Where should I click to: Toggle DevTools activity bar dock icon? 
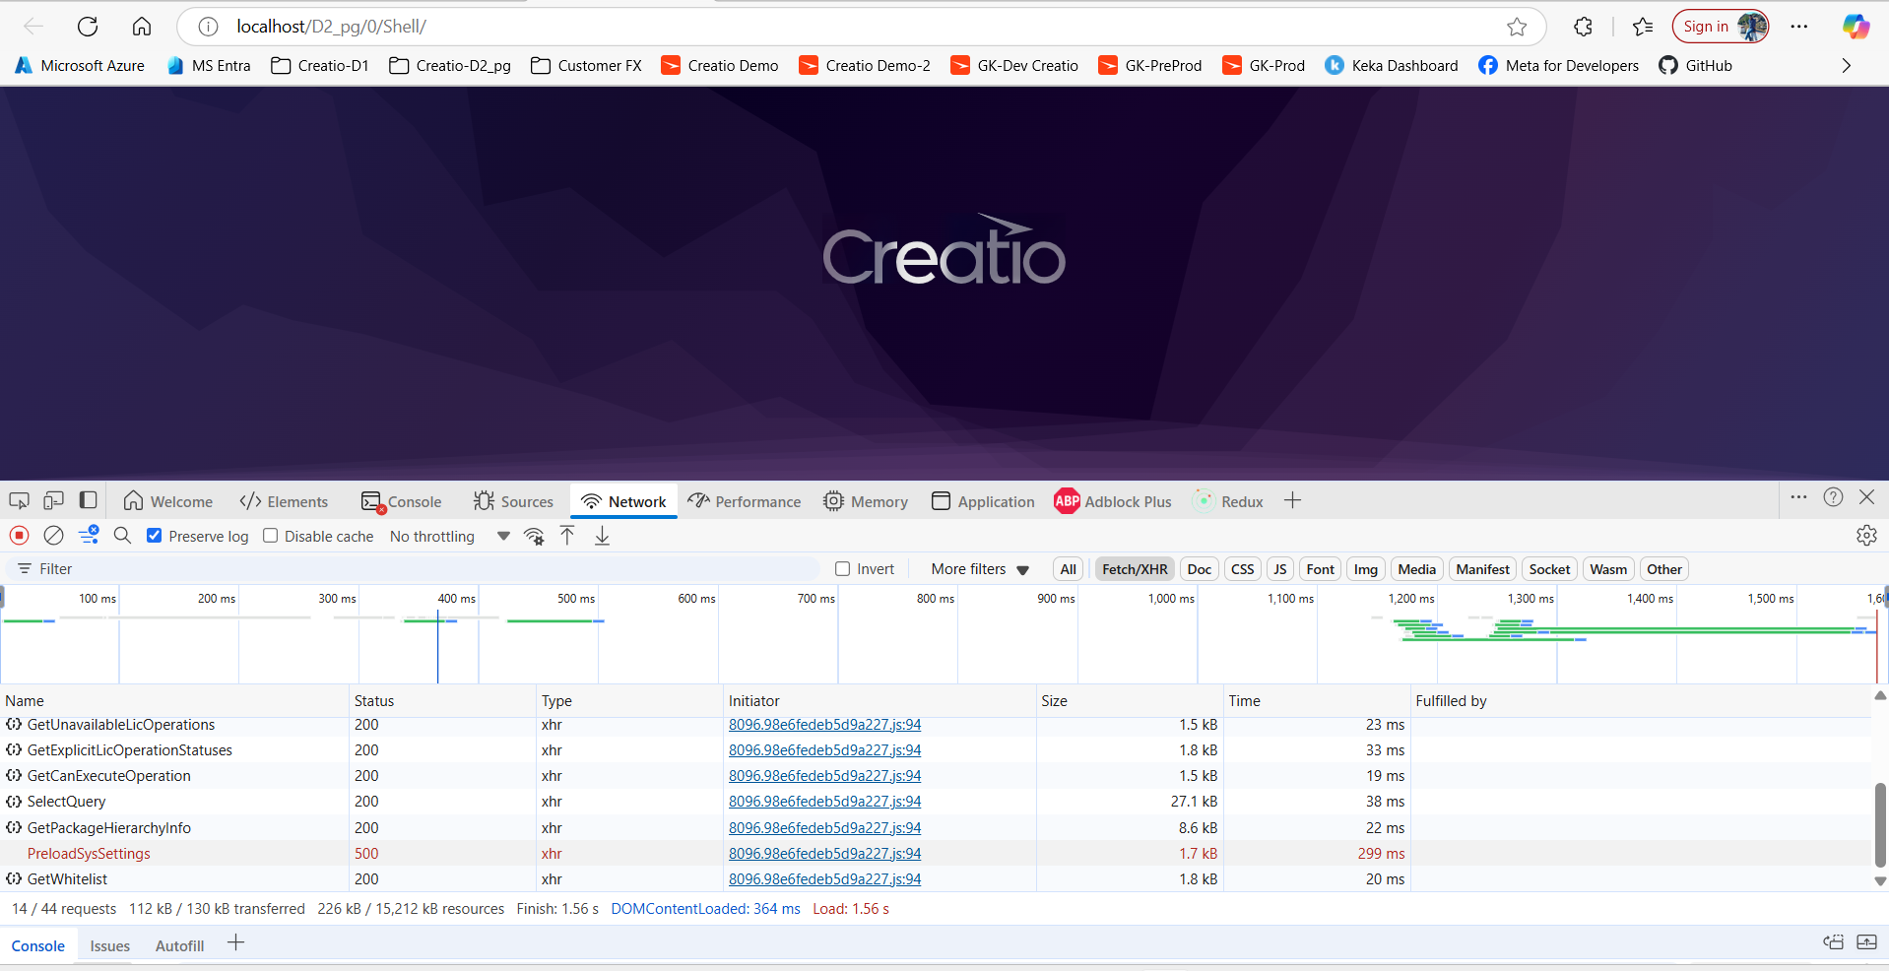point(88,501)
